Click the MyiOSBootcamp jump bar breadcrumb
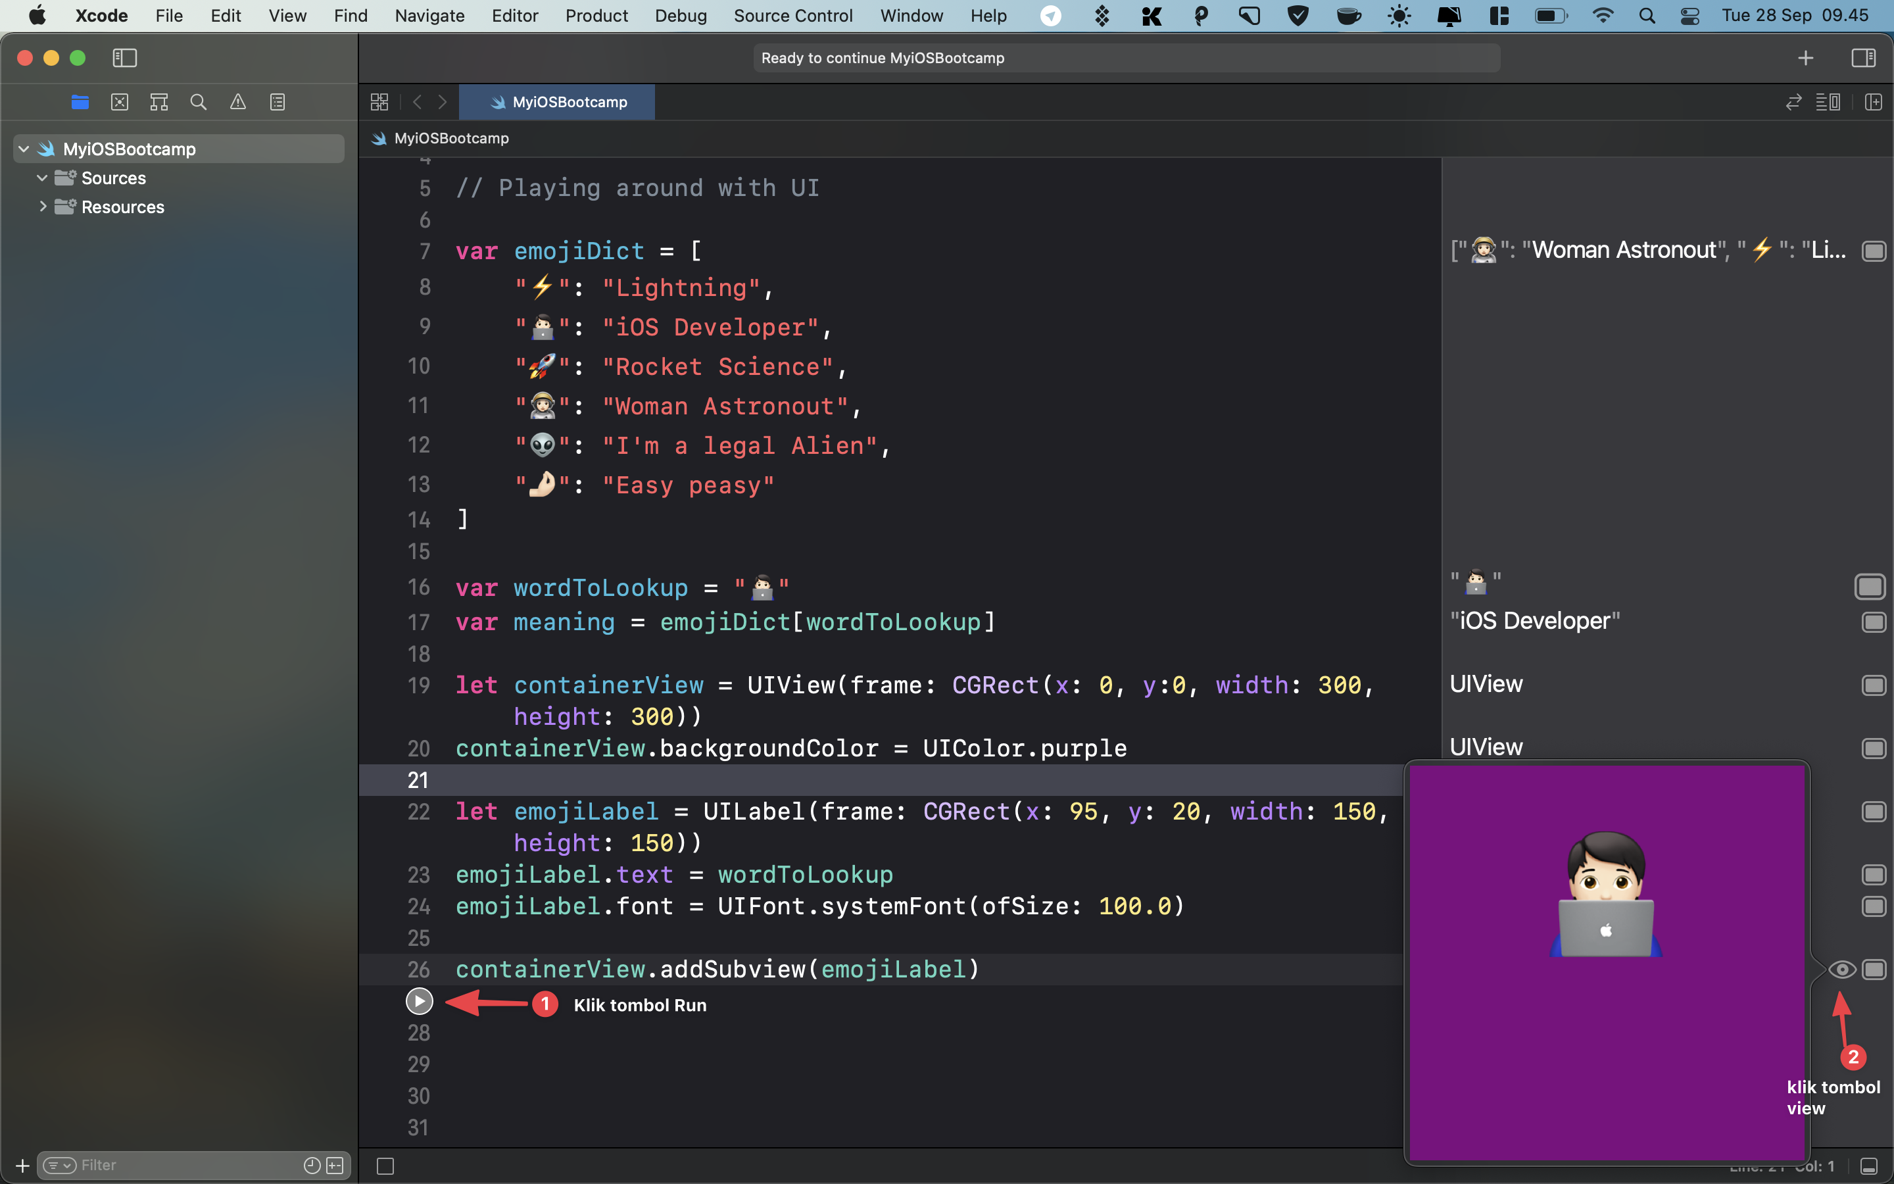Screen dimensions: 1894x1184 point(441,138)
